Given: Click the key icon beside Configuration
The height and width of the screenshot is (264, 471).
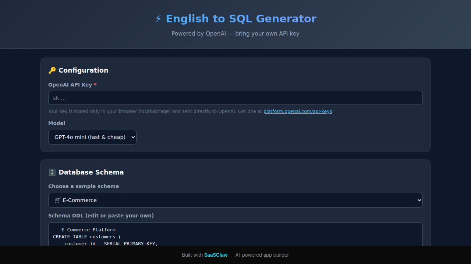Looking at the screenshot, I should coord(52,70).
